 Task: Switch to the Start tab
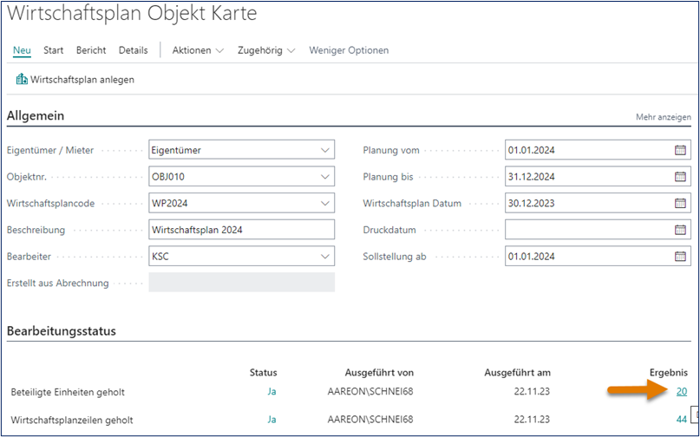54,50
